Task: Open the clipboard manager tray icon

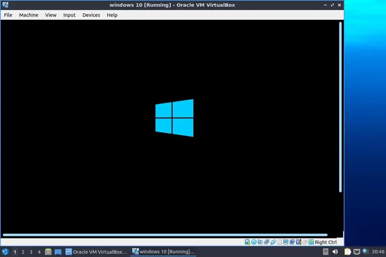Action: pos(347,252)
